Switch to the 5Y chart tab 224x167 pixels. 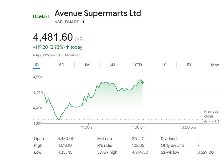189,65
